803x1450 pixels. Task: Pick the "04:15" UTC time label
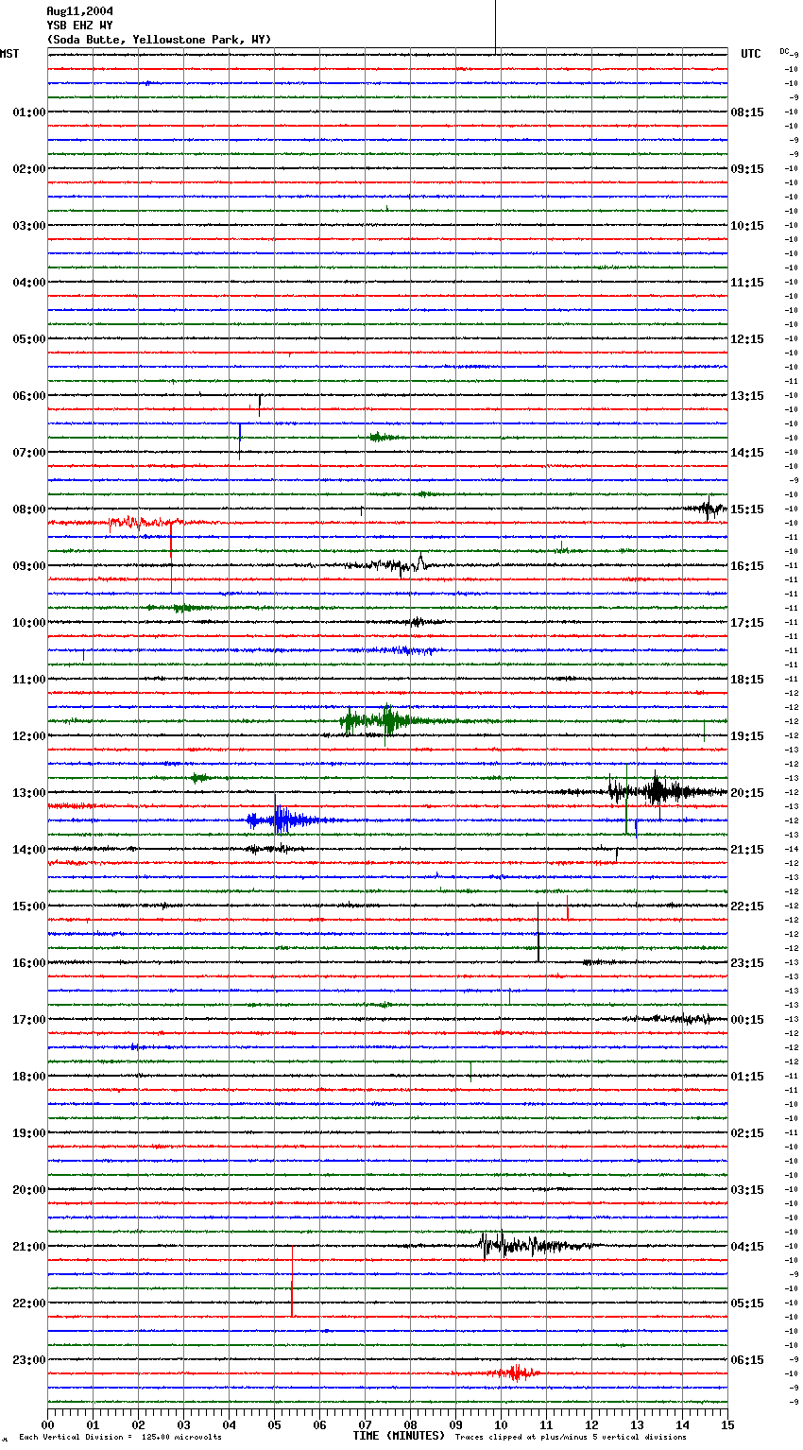(x=747, y=1247)
